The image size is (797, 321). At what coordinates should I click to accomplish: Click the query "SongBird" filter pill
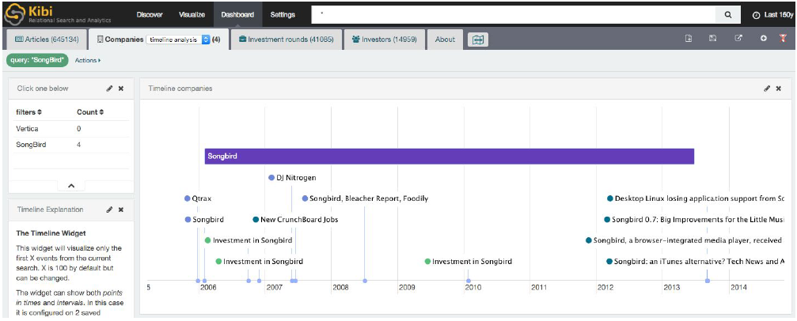tap(38, 60)
